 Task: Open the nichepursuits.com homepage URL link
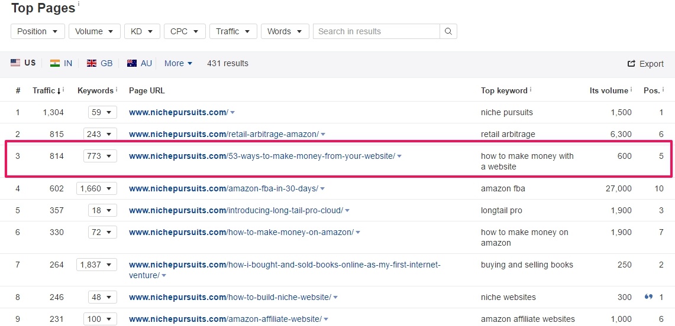coord(179,113)
